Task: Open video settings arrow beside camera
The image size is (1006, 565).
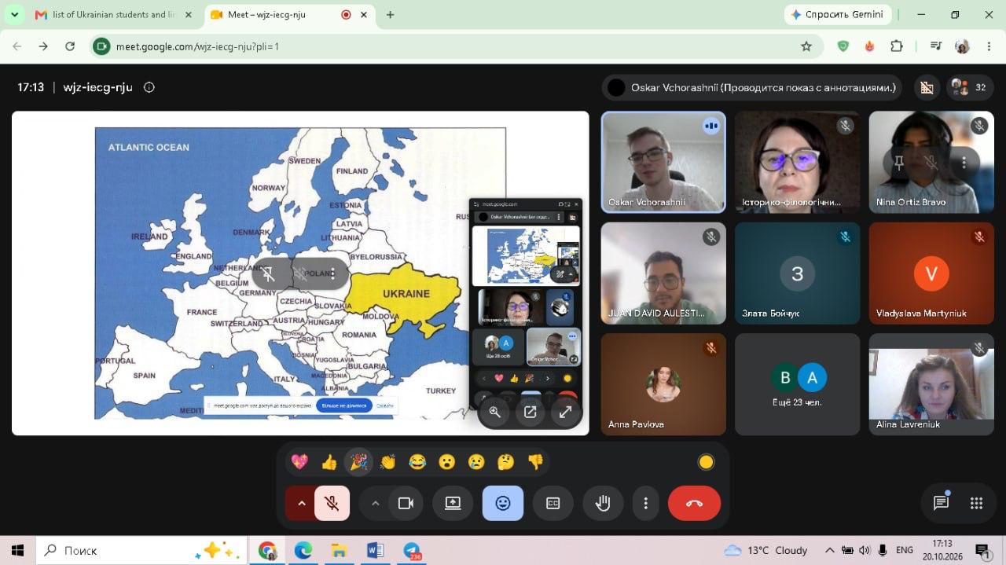Action: (x=374, y=504)
